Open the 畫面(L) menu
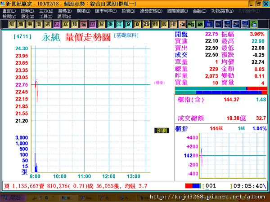Viewport: 270px width, 202px height. (x=9, y=11)
